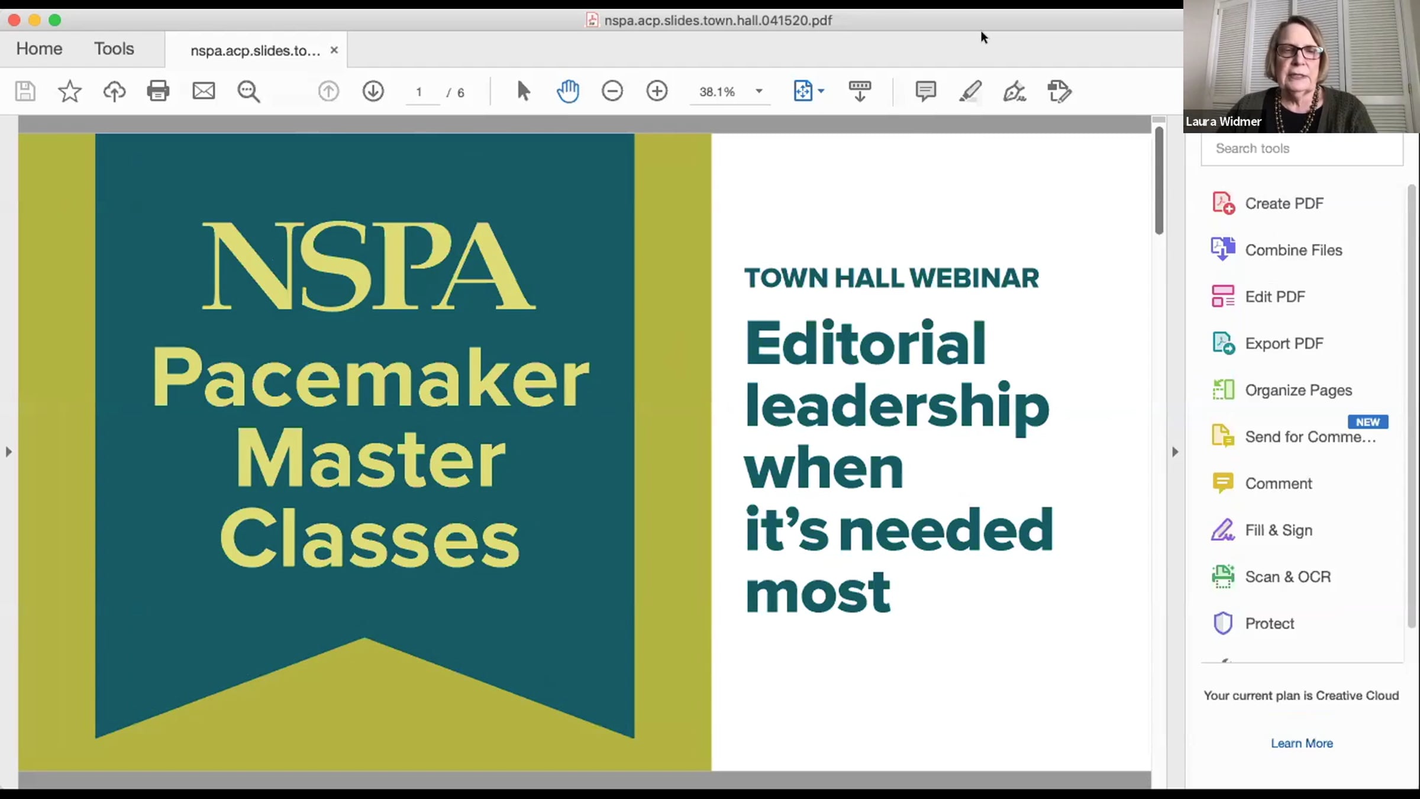Switch to the Home tab
This screenshot has height=799, width=1420.
(x=39, y=49)
